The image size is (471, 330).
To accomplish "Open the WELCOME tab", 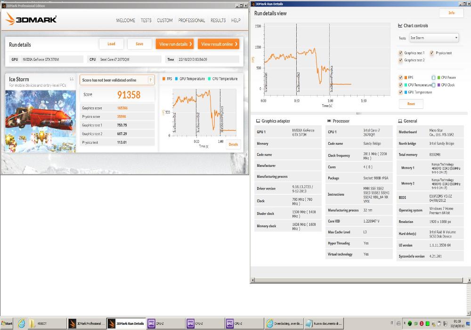I will point(126,20).
